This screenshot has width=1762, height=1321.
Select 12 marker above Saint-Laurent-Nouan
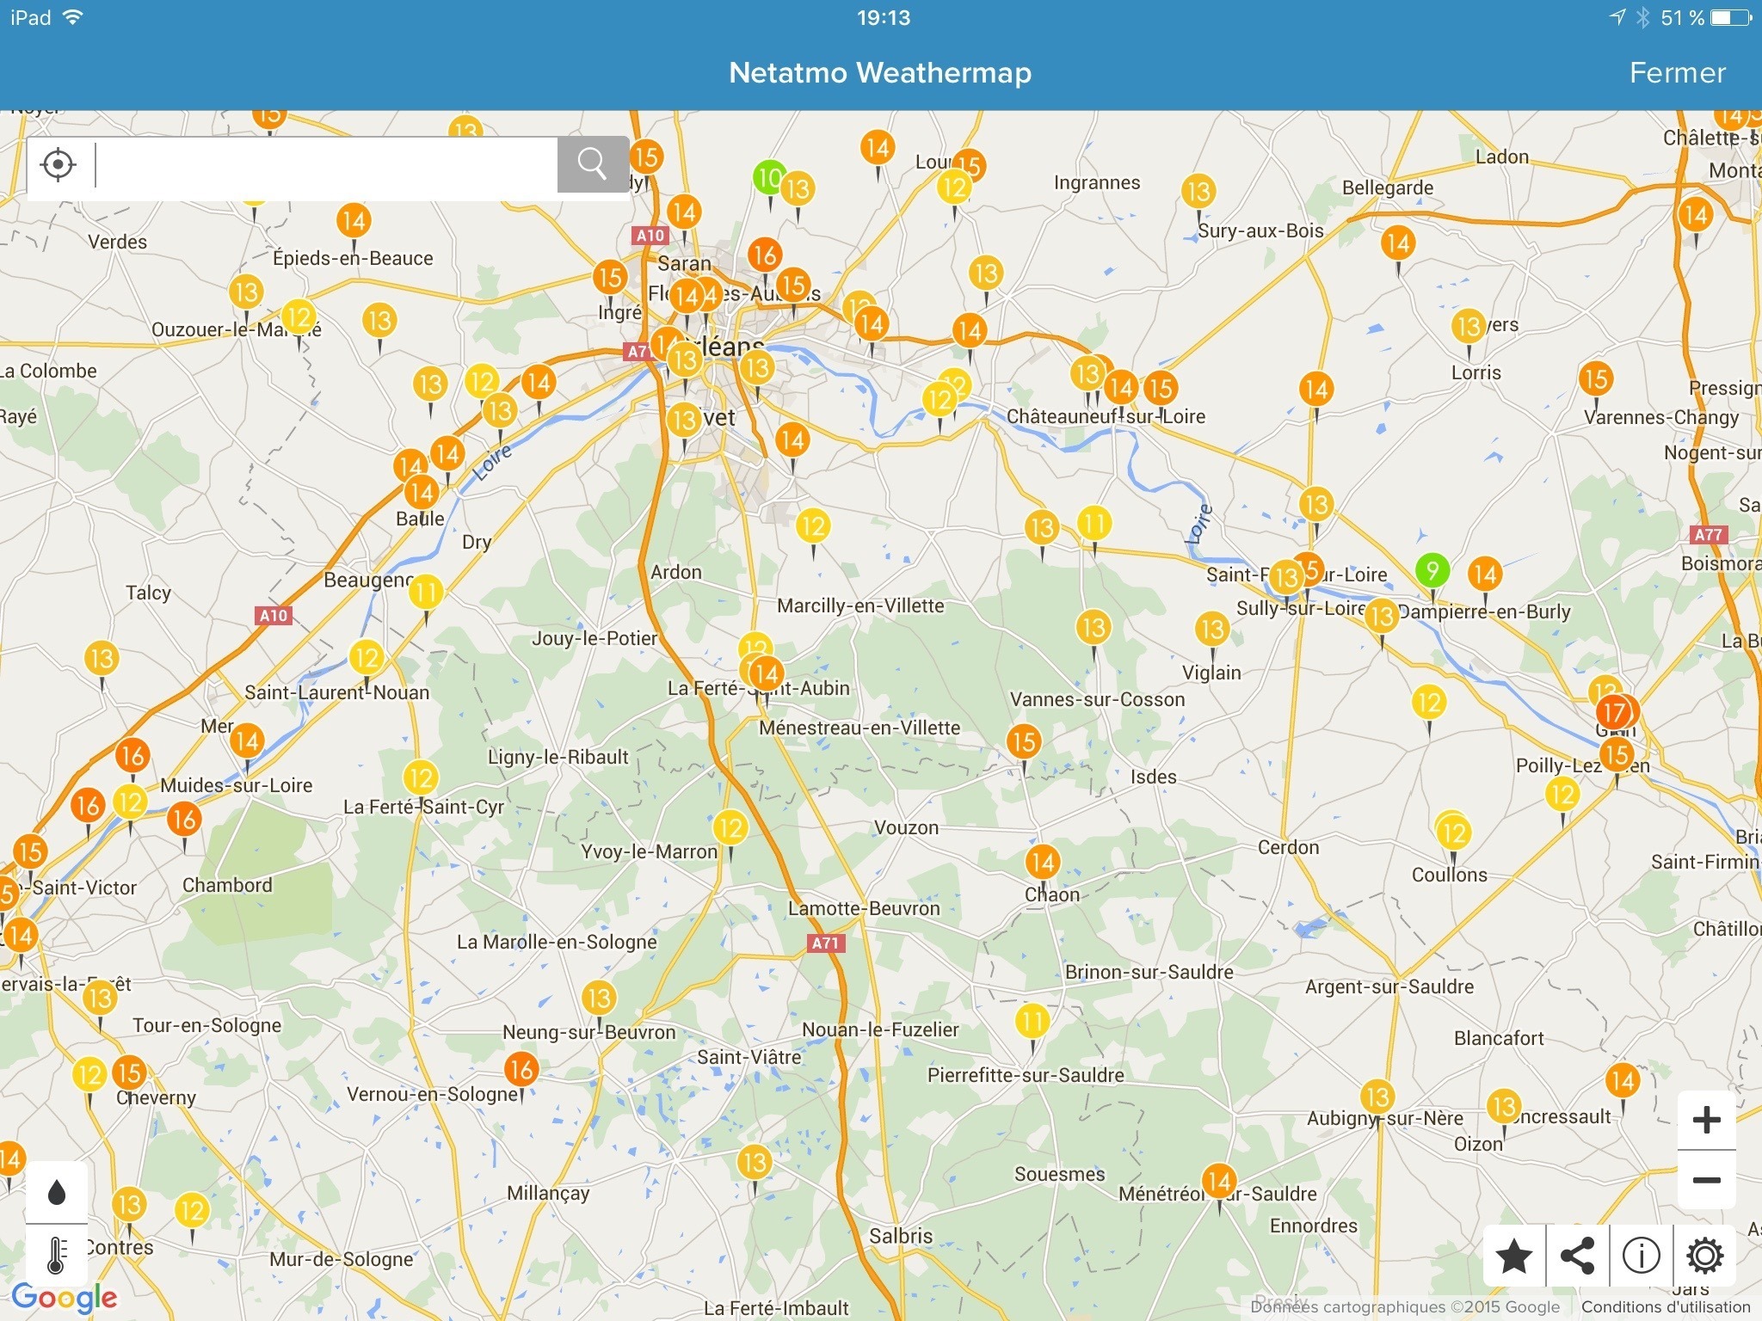click(366, 658)
